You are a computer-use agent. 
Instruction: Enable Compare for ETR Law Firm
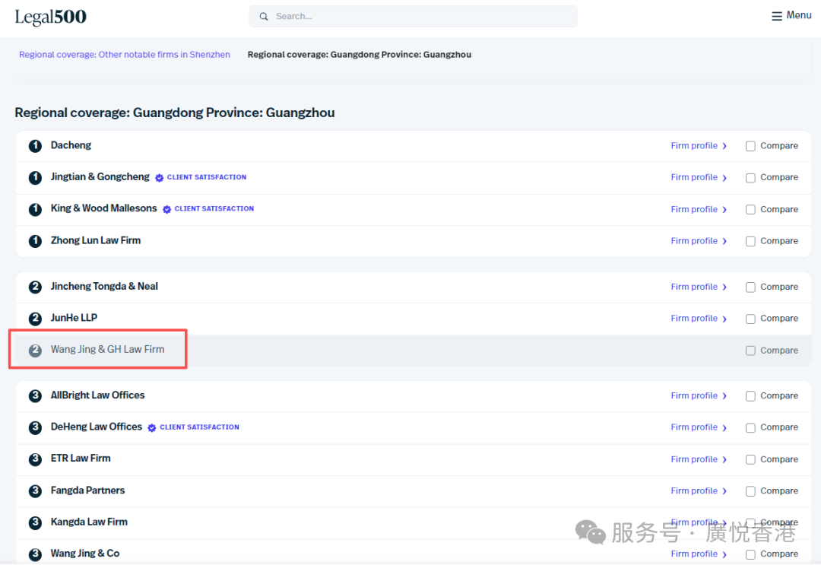coord(750,459)
